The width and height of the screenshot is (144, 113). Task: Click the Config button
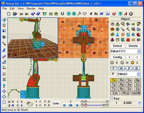118,57
